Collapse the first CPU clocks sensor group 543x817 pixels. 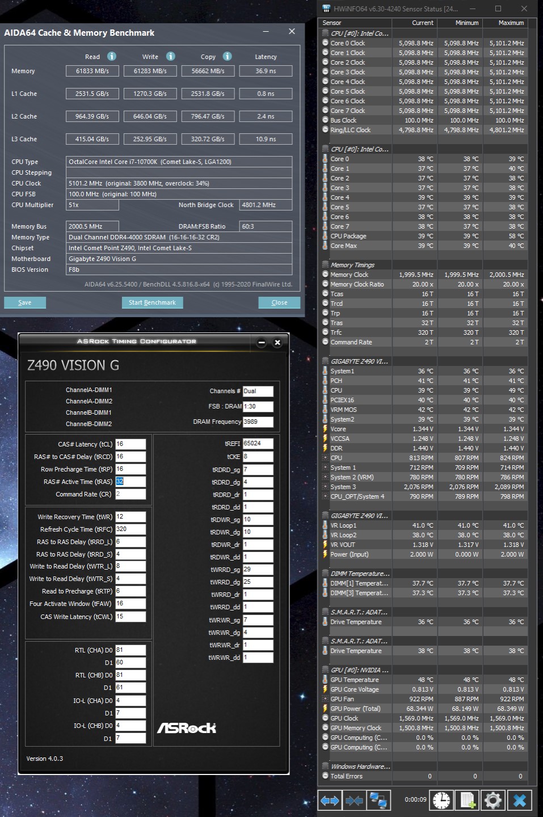pos(326,33)
